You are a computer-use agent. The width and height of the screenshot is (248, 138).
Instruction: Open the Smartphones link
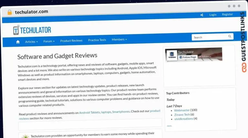coord(121,112)
